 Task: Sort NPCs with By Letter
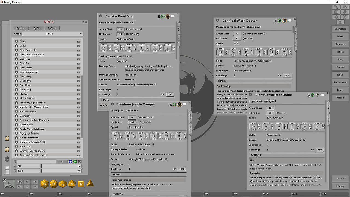(x=21, y=28)
